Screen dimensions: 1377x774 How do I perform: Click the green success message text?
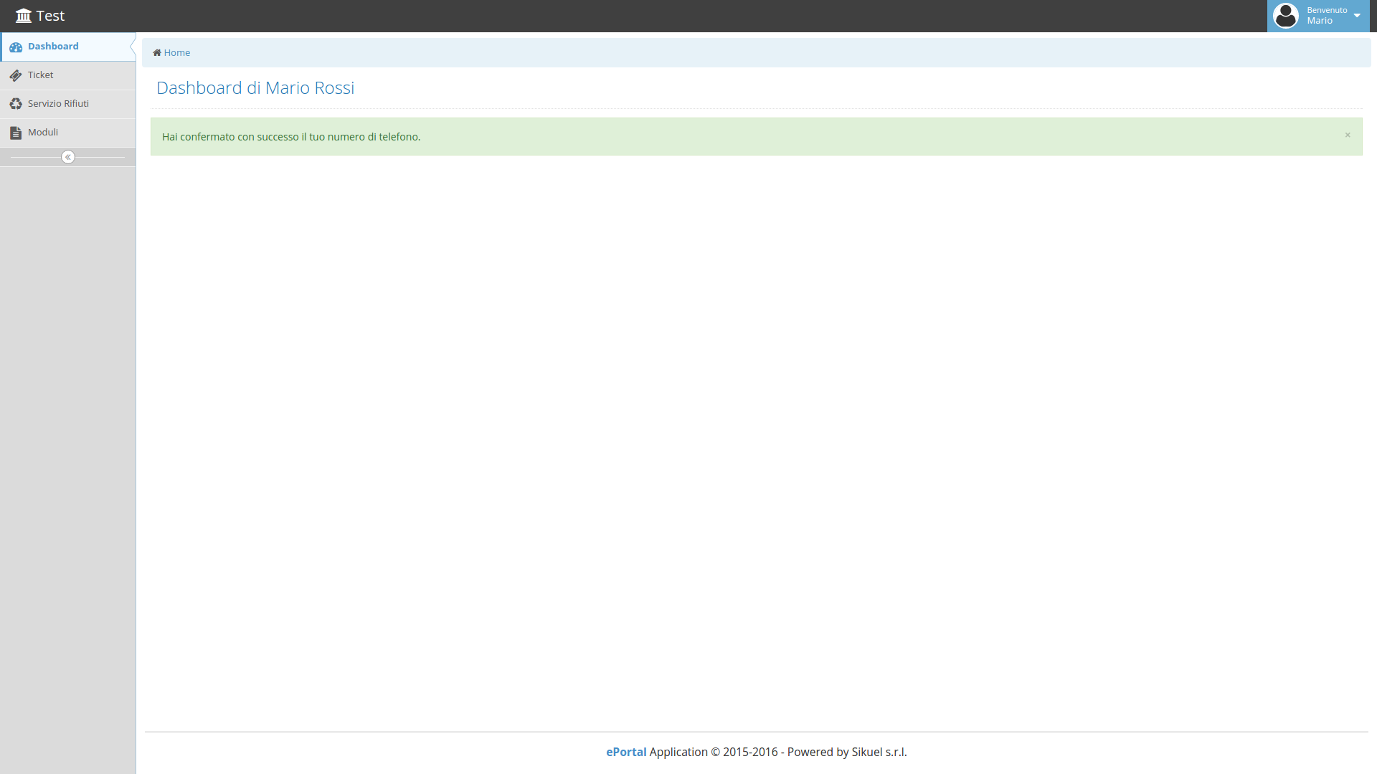coord(291,137)
